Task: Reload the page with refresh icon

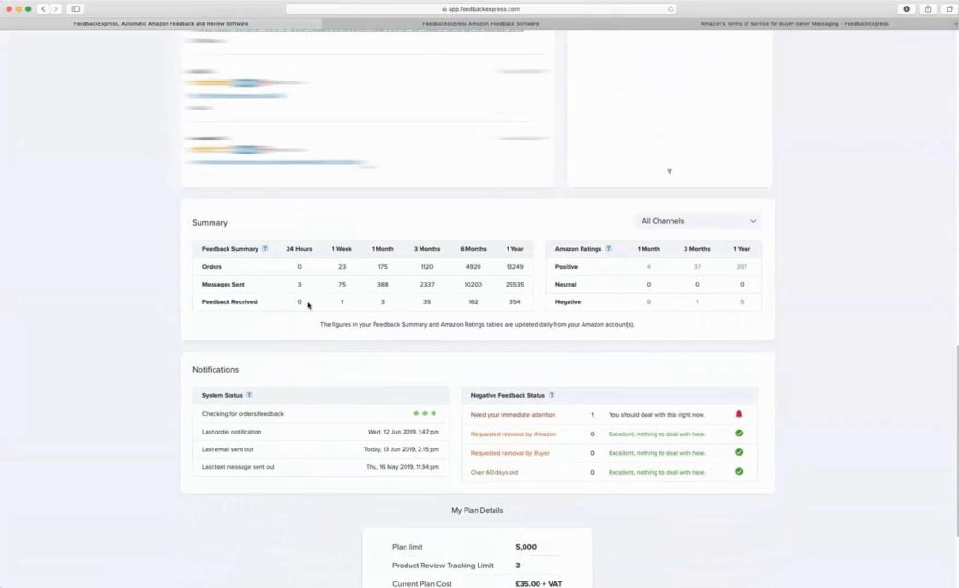Action: tap(671, 9)
